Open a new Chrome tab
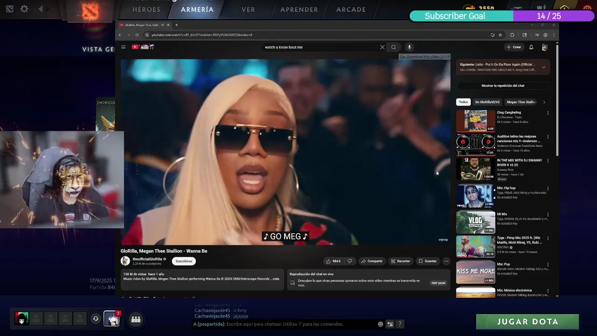Screen dimensions: 597x336 click(x=176, y=25)
